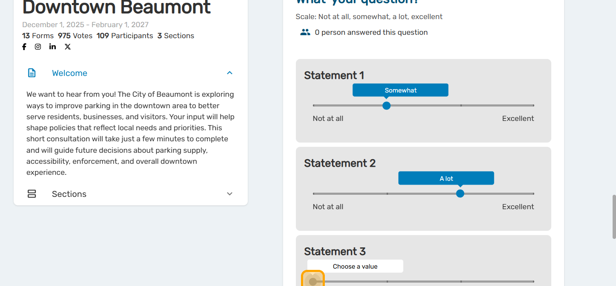Set Statetement 2 slider to Not at all end
The width and height of the screenshot is (616, 286).
click(x=314, y=193)
